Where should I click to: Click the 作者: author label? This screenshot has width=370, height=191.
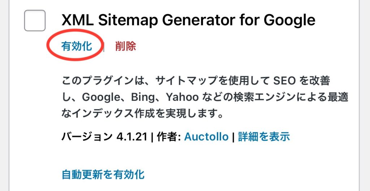(168, 137)
